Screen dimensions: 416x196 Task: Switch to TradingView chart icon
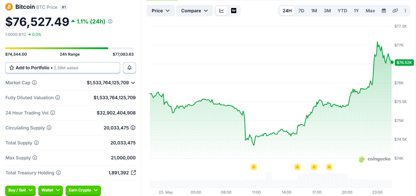[x=234, y=11]
